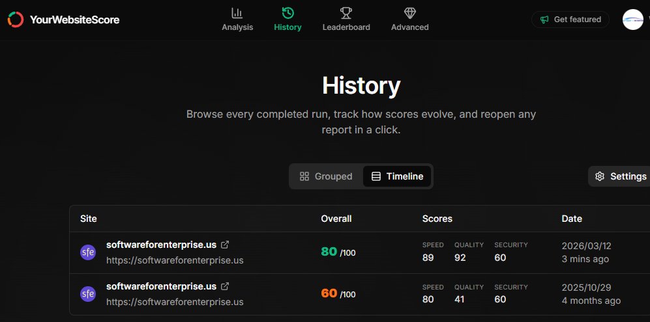
Task: Open softwareforenterprise.us report scored 80
Action: (161, 245)
